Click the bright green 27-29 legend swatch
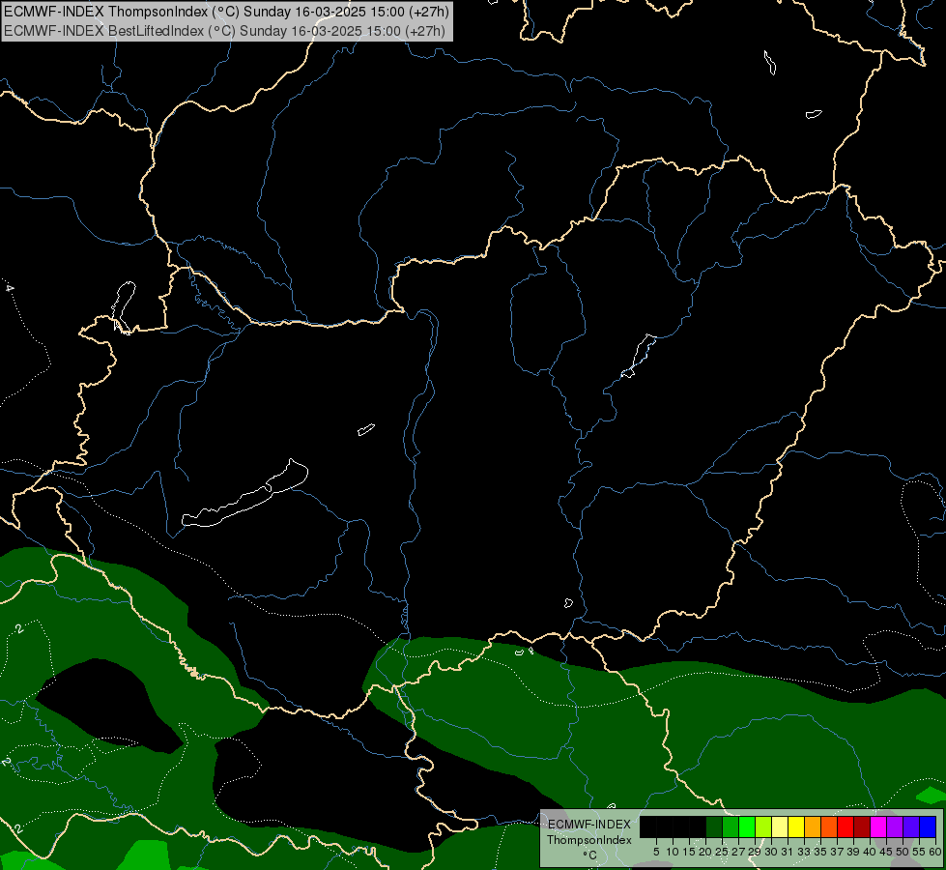946x870 pixels. click(x=747, y=826)
